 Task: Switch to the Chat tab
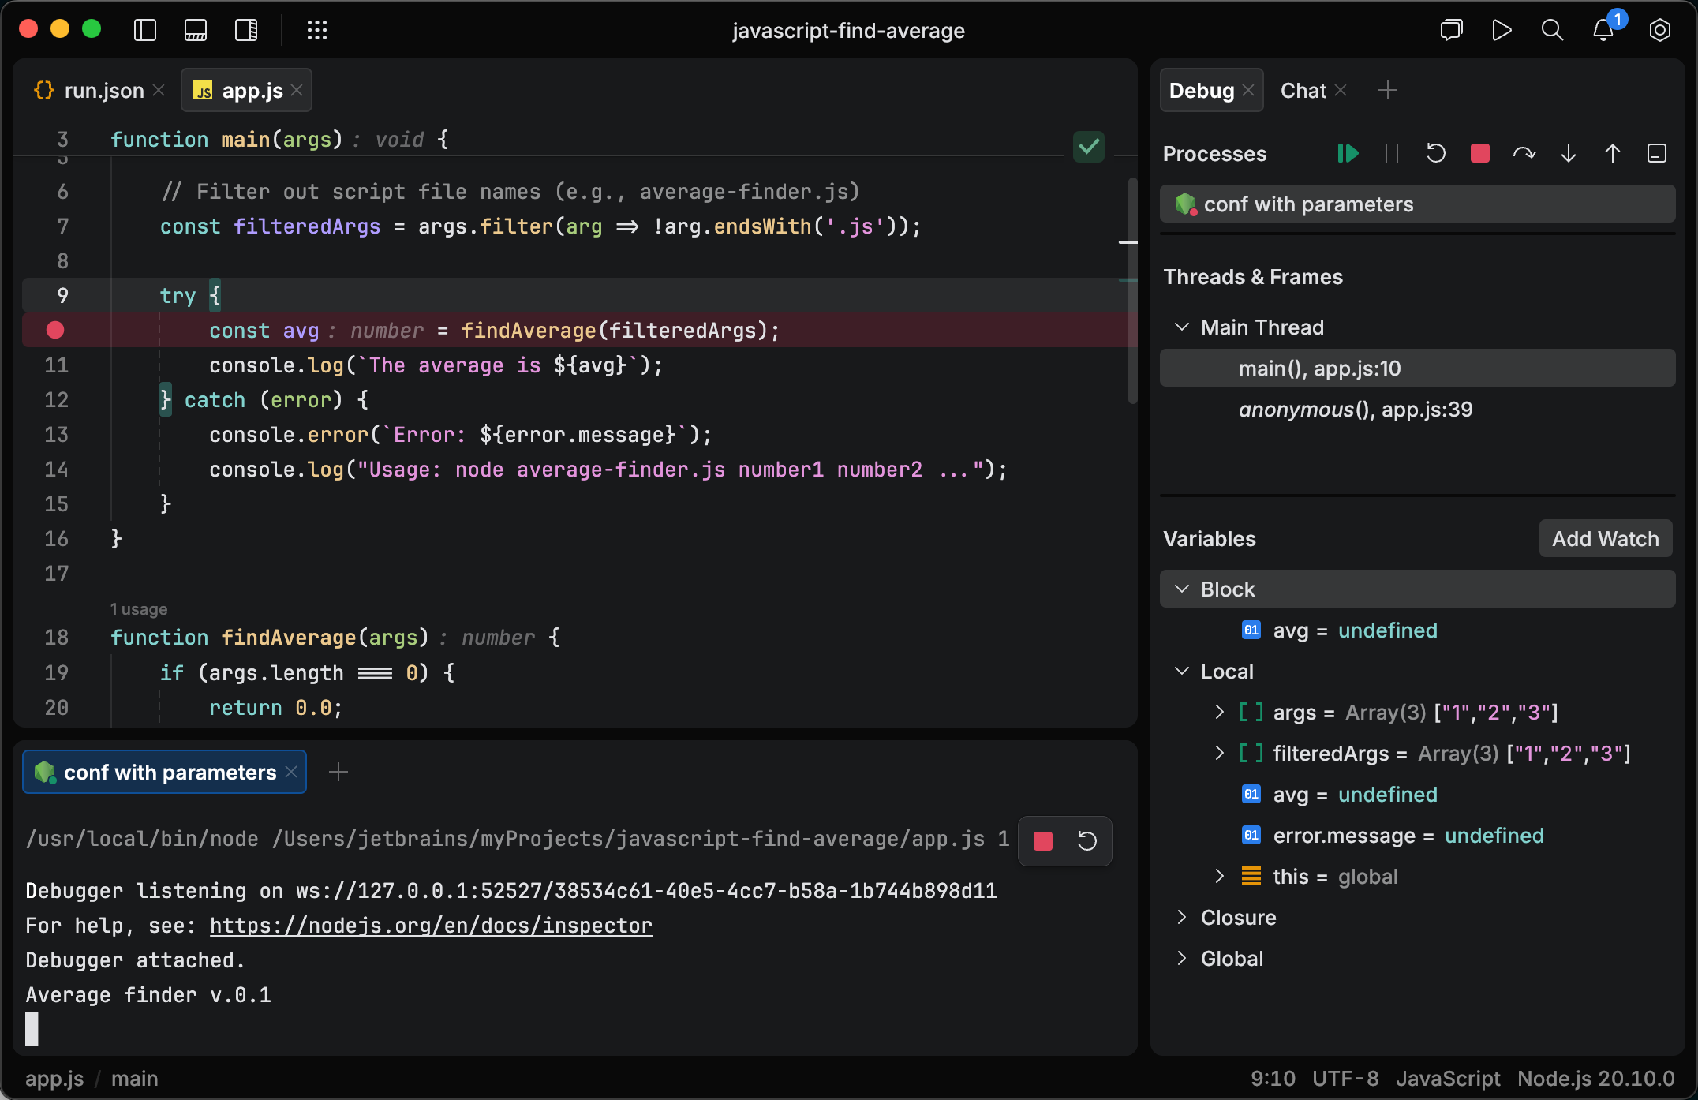(1303, 89)
